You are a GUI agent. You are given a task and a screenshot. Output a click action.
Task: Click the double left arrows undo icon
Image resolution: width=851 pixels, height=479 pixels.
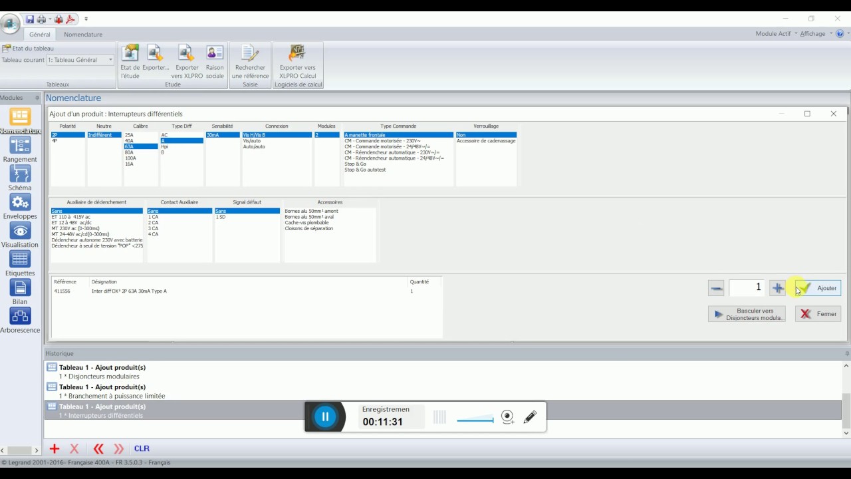click(x=98, y=448)
